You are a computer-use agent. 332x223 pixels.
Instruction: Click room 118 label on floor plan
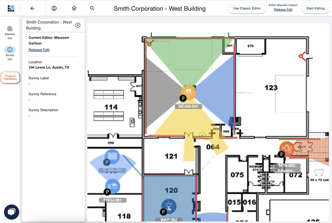coord(124,216)
